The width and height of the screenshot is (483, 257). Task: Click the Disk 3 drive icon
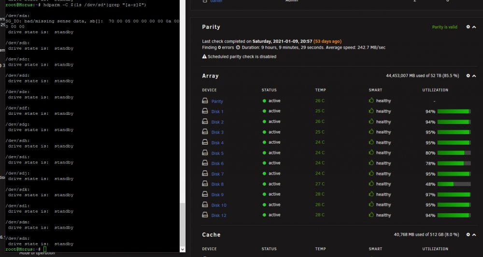coord(205,132)
